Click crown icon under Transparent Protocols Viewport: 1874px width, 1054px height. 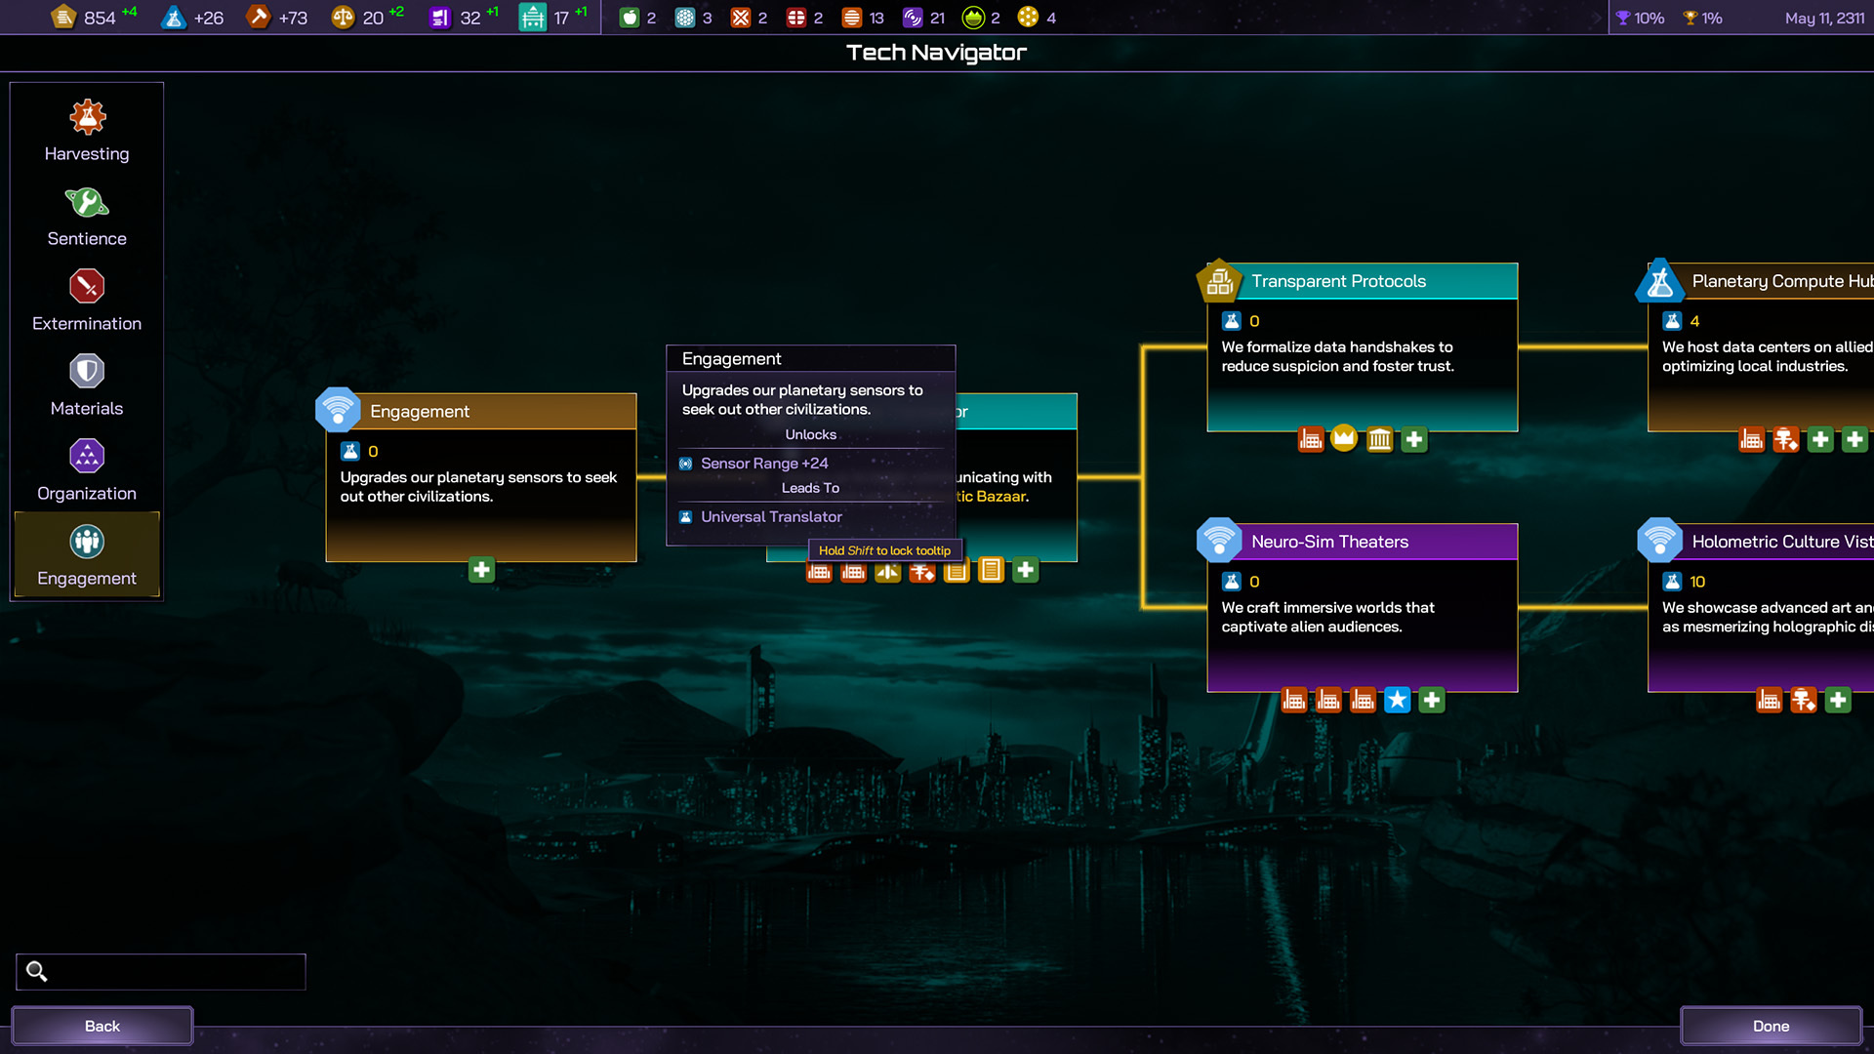pyautogui.click(x=1344, y=439)
